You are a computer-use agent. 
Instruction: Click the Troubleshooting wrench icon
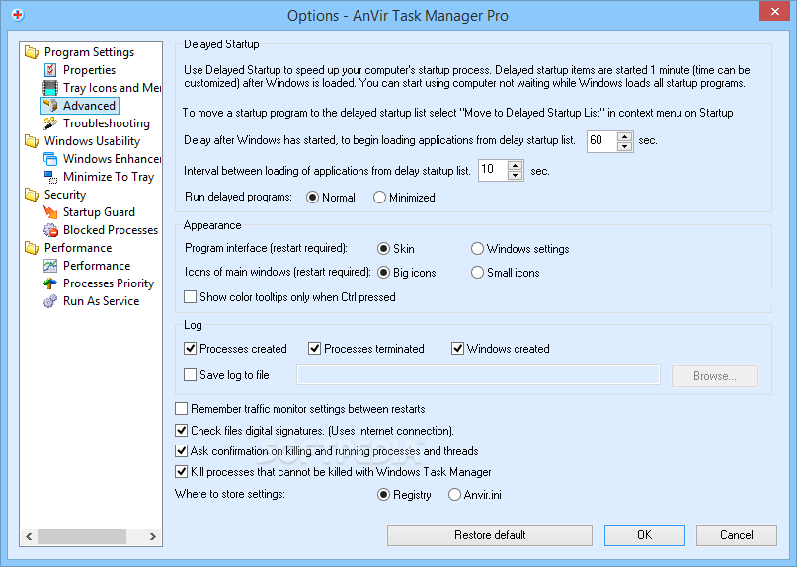pos(50,123)
